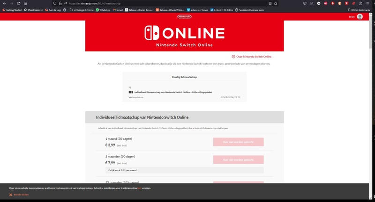Click the Verloopdatum label

pyautogui.click(x=136, y=97)
